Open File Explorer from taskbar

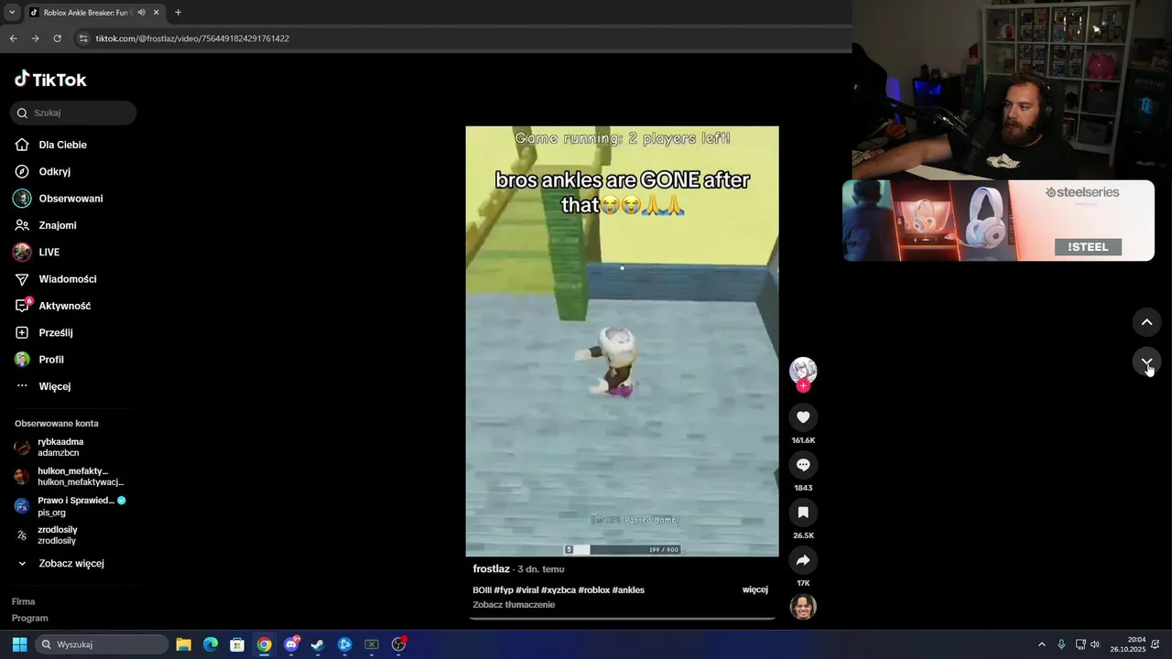(183, 644)
